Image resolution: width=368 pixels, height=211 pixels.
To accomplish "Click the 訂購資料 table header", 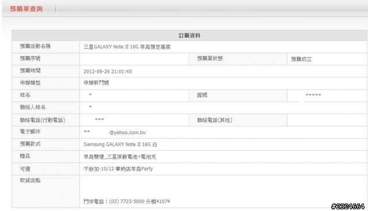I will (189, 36).
